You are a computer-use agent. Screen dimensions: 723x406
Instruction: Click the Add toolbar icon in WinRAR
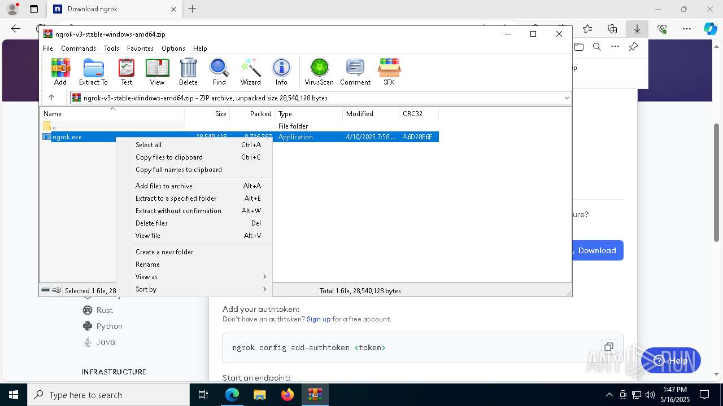60,72
